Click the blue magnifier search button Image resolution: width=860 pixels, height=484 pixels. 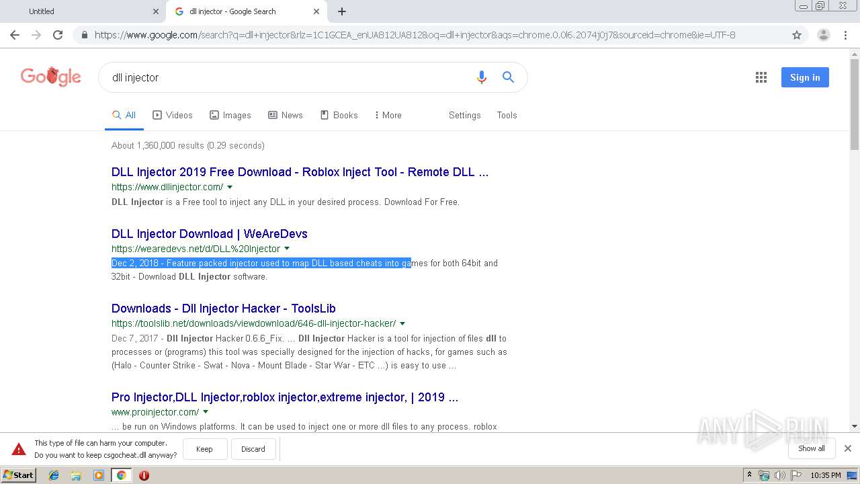click(x=509, y=77)
